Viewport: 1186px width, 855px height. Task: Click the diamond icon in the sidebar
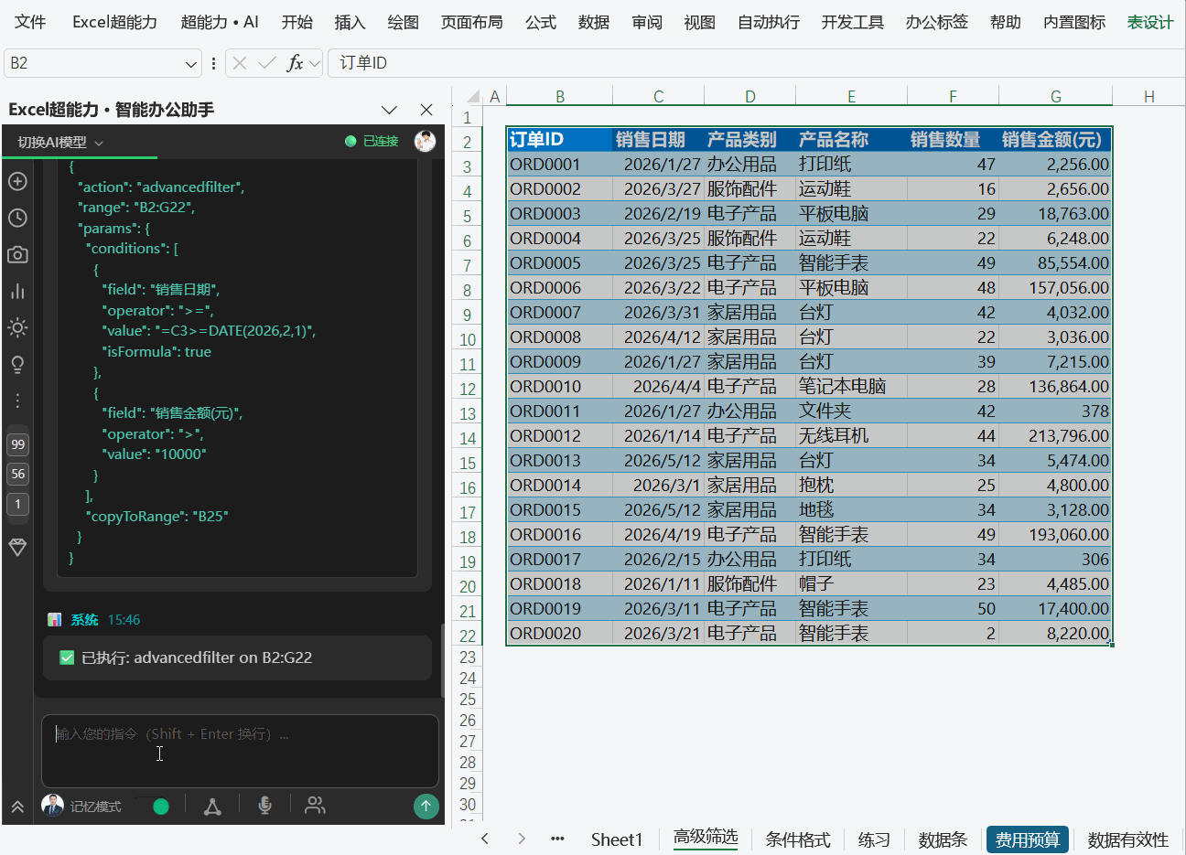point(17,547)
